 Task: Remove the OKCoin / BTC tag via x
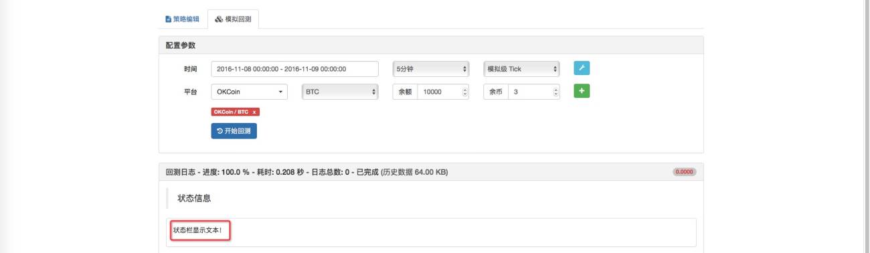[x=254, y=112]
